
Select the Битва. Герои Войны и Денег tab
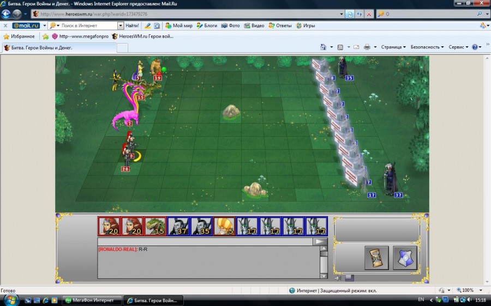click(59, 48)
